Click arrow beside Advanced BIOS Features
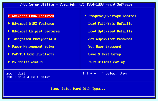 pyautogui.click(x=9, y=23)
